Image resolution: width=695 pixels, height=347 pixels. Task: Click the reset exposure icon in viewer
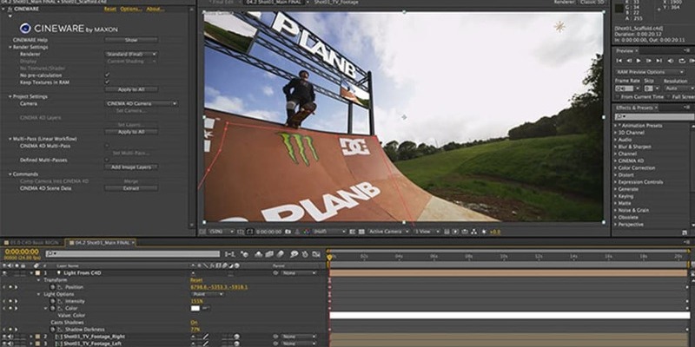(484, 232)
